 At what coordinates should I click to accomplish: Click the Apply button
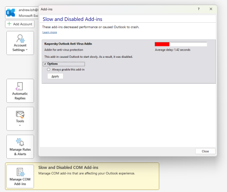point(55,76)
